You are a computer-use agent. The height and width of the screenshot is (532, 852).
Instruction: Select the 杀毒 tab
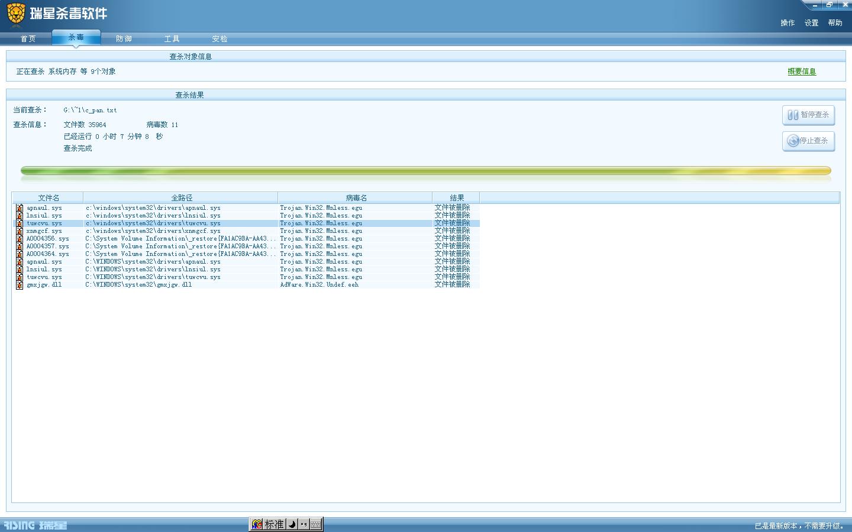pyautogui.click(x=76, y=37)
